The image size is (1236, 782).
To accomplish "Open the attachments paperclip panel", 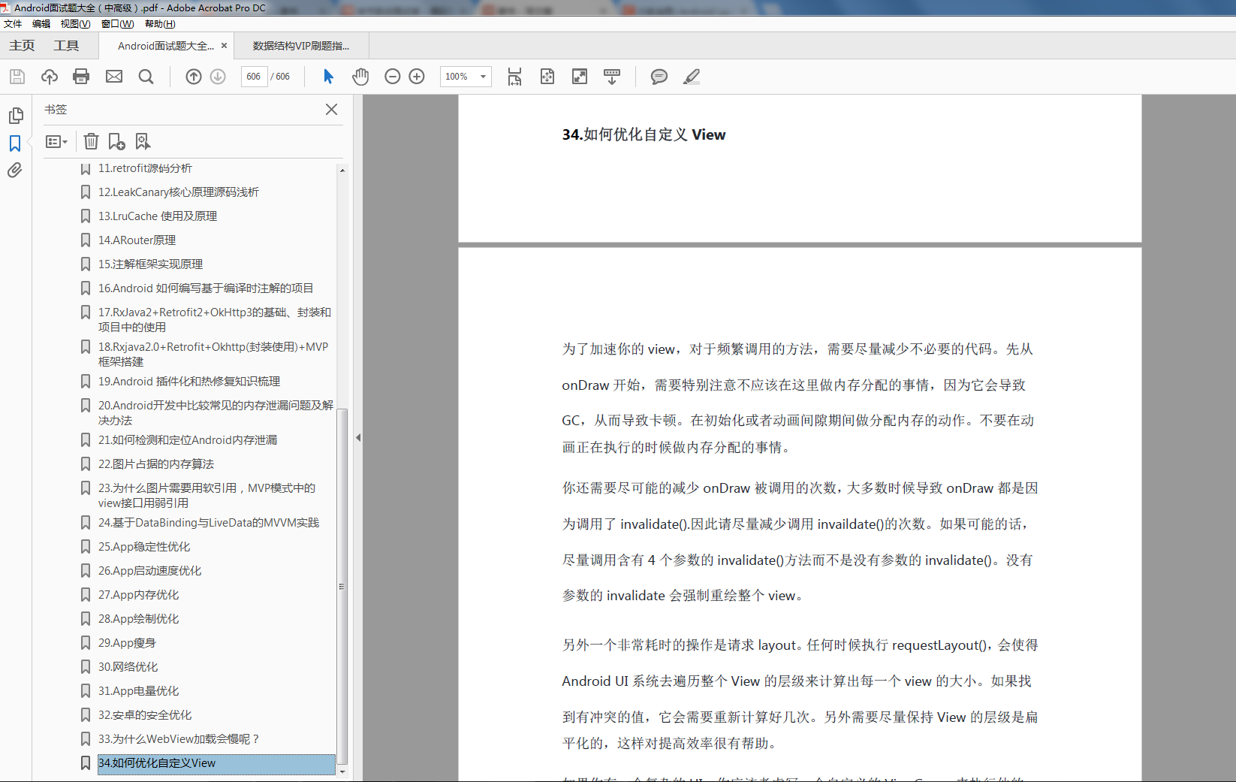I will click(15, 171).
